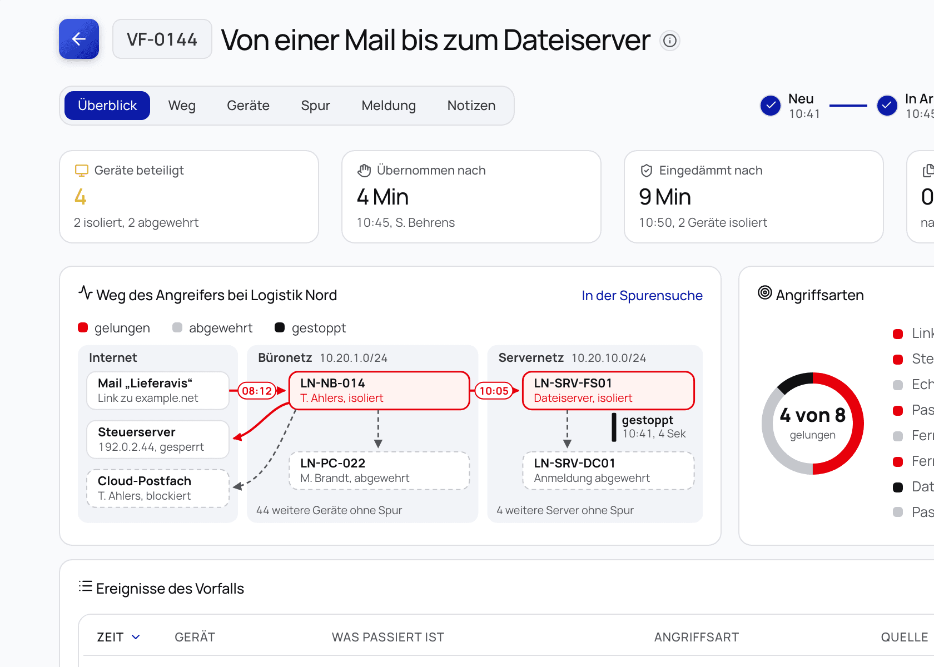The width and height of the screenshot is (934, 667).
Task: Click '4 weitere Server ohne Spur' text
Action: [565, 510]
